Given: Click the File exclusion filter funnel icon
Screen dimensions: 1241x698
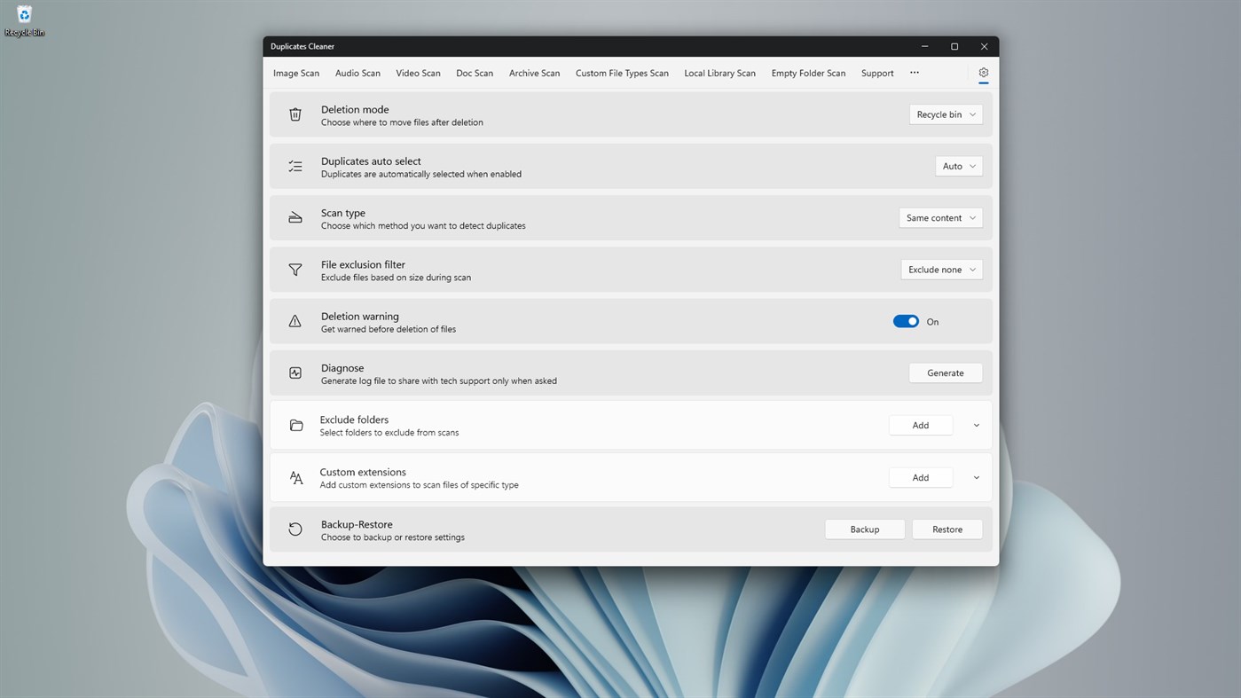Looking at the screenshot, I should (x=295, y=270).
